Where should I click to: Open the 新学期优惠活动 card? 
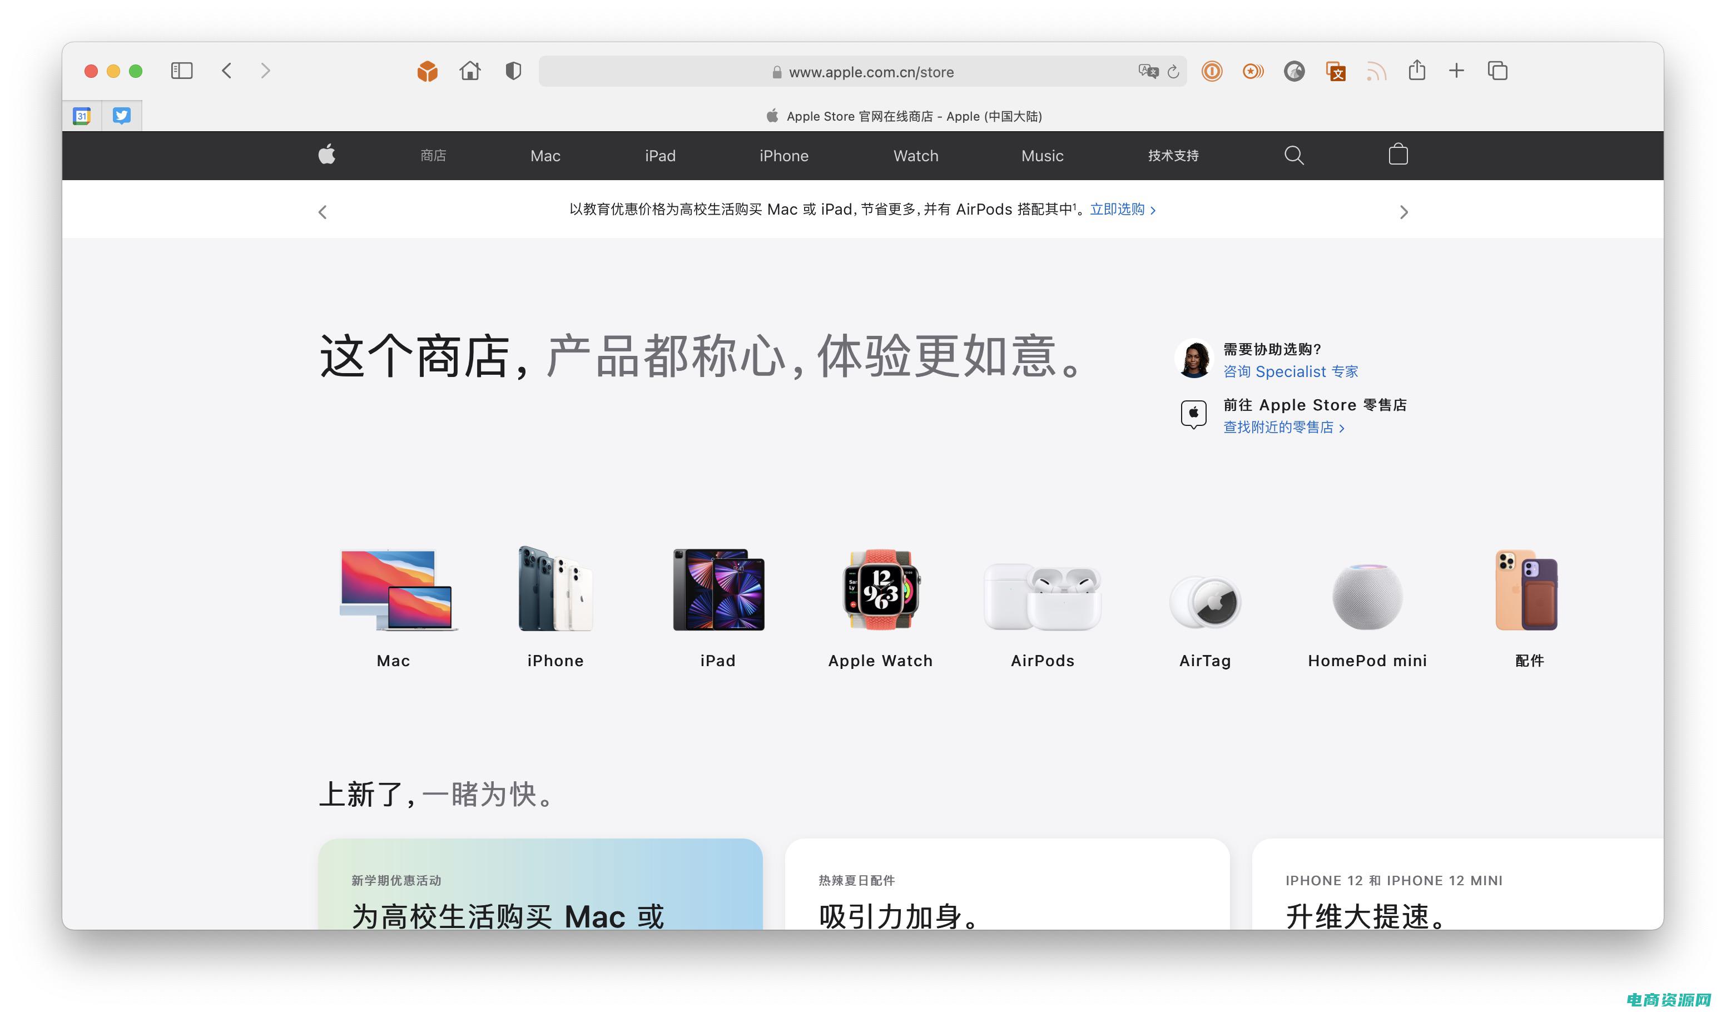tap(540, 884)
